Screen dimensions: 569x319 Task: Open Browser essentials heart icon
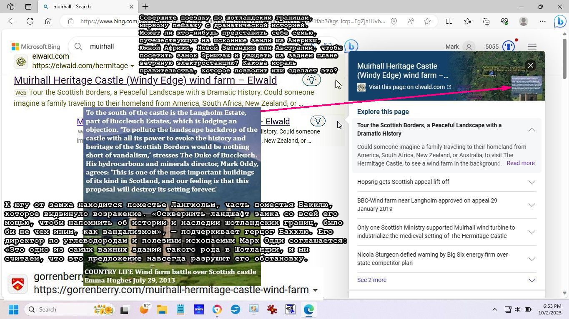504,21
